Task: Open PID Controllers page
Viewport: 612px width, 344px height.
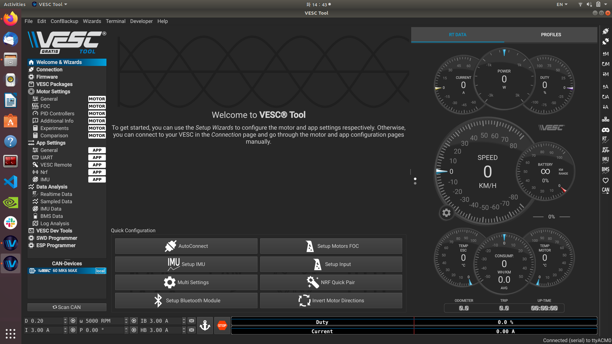Action: (67, 113)
